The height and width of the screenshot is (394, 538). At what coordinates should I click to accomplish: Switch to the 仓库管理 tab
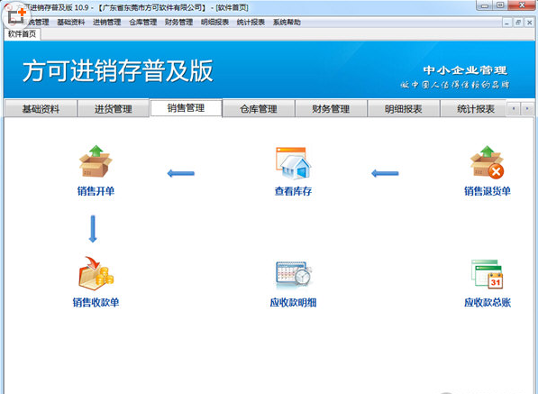tap(259, 109)
